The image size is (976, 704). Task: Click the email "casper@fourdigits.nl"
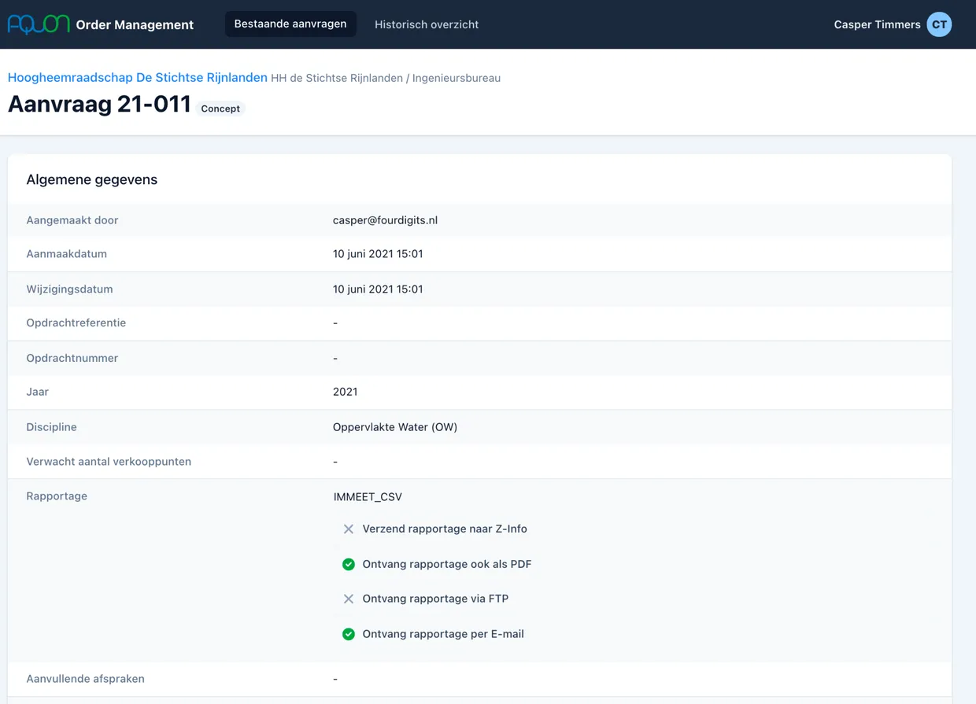[385, 220]
